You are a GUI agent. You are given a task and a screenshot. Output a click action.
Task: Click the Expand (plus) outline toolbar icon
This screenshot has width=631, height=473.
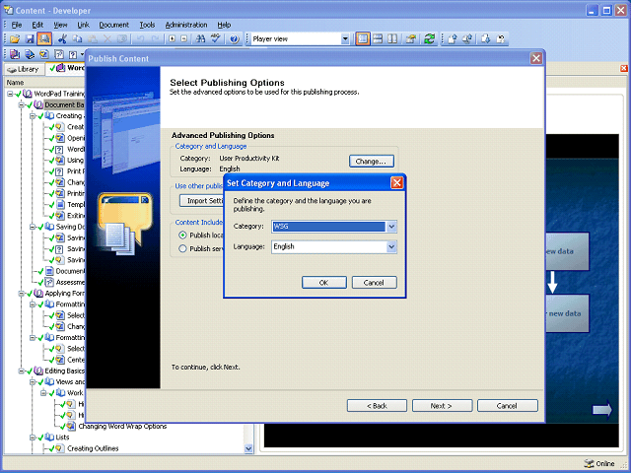173,39
